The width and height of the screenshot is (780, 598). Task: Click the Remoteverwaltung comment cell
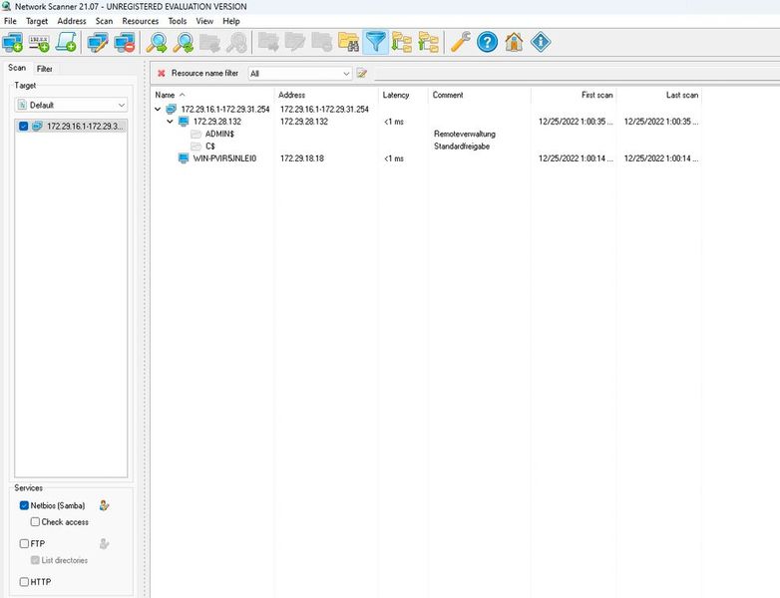(x=465, y=134)
